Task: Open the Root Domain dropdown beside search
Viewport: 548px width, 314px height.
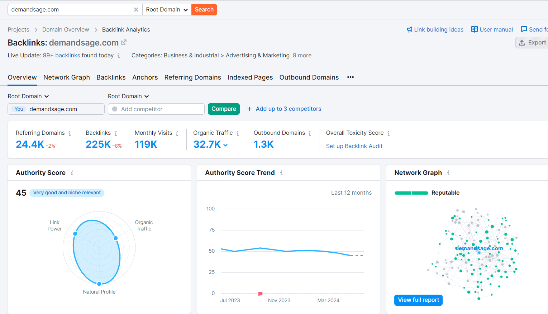Action: 166,10
